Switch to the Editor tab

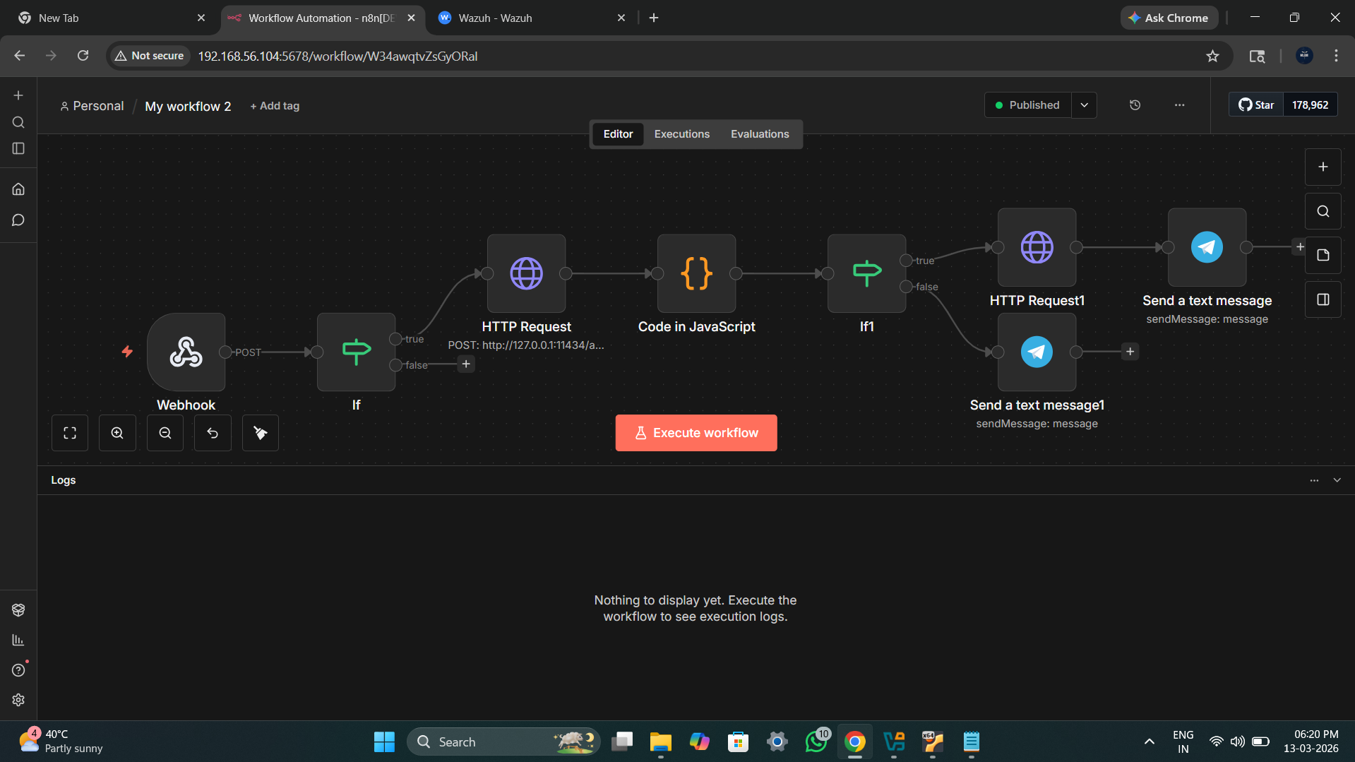click(618, 134)
